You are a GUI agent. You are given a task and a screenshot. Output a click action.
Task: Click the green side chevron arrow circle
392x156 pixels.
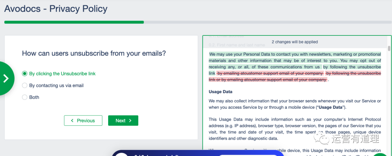click(x=6, y=78)
